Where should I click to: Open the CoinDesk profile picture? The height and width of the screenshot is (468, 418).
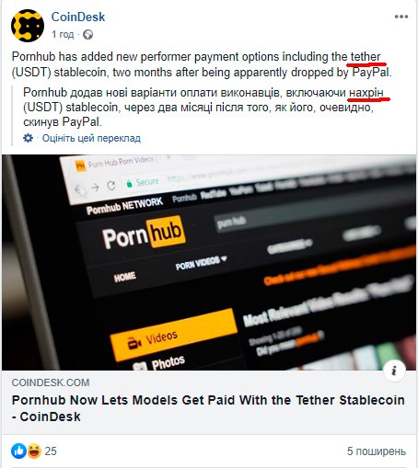[28, 26]
